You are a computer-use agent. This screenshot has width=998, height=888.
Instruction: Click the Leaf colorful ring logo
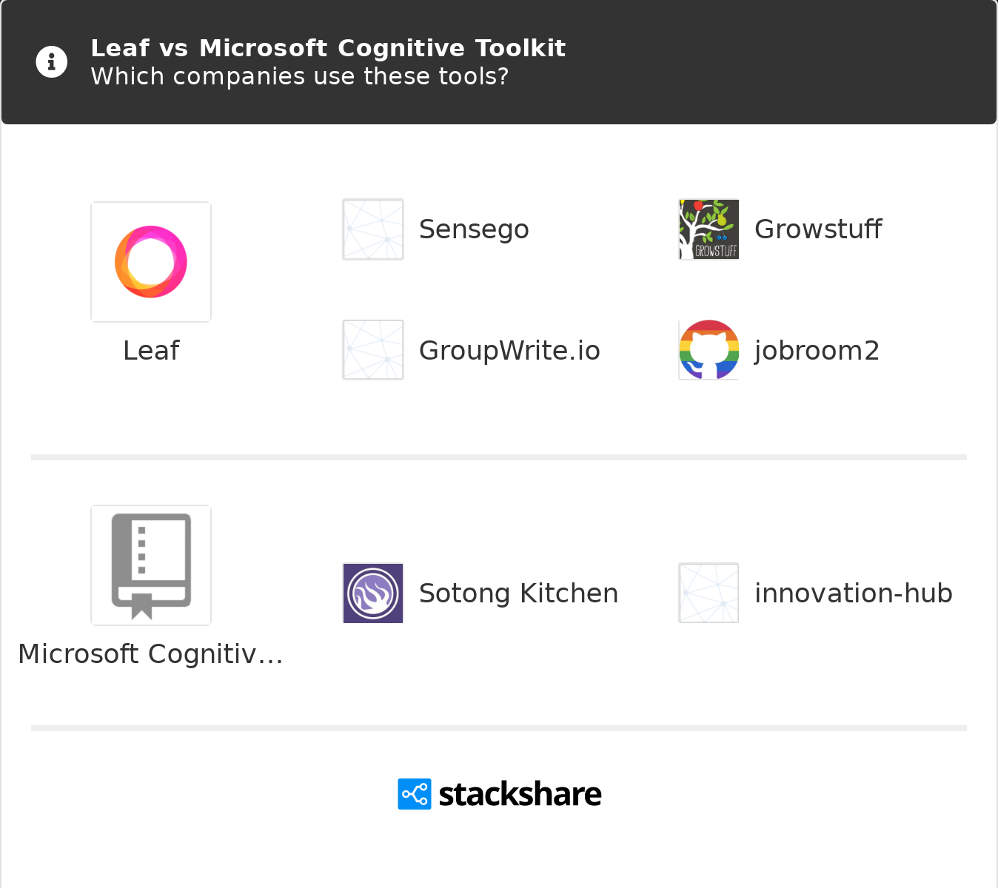[x=151, y=262]
